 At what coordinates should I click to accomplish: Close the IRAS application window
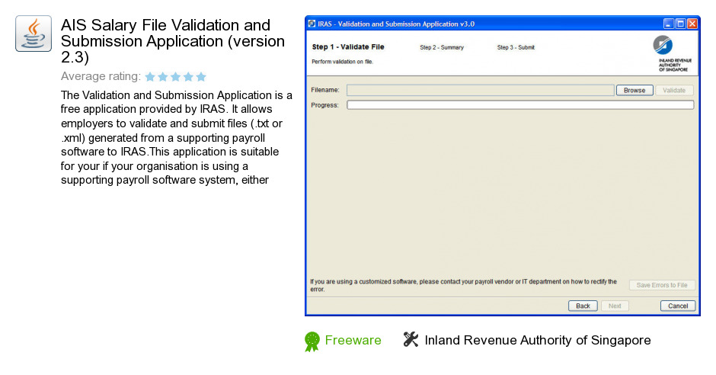coord(692,24)
